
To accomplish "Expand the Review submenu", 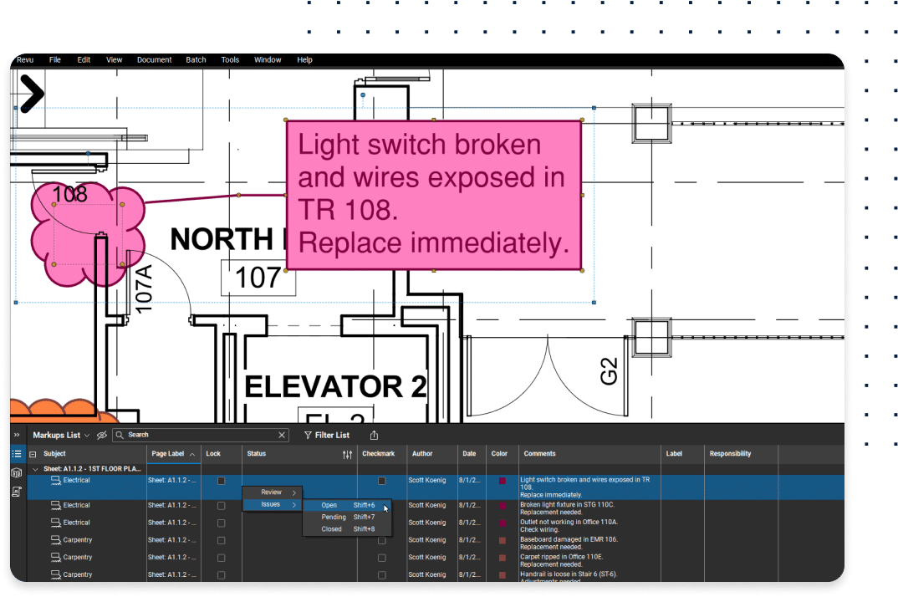I will [x=273, y=492].
